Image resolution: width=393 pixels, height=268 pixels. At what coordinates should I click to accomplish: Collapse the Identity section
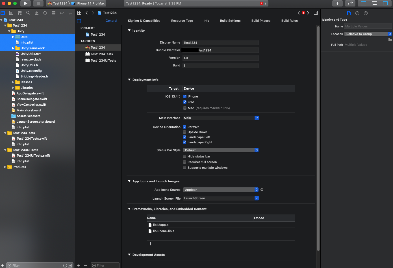coord(129,31)
